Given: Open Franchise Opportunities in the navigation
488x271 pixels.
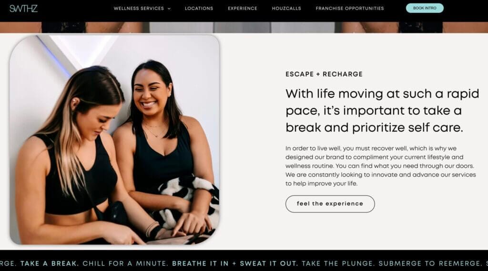Looking at the screenshot, I should [x=350, y=9].
